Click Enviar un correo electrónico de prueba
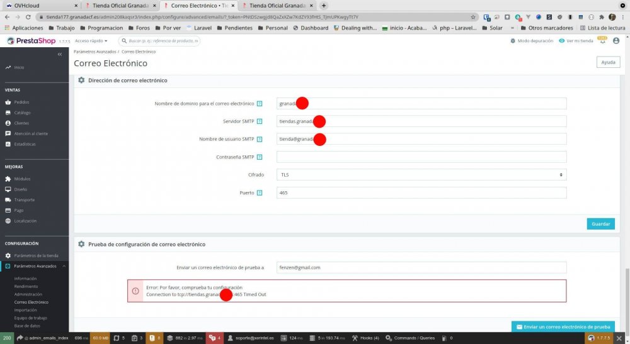This screenshot has width=630, height=344. click(x=563, y=327)
